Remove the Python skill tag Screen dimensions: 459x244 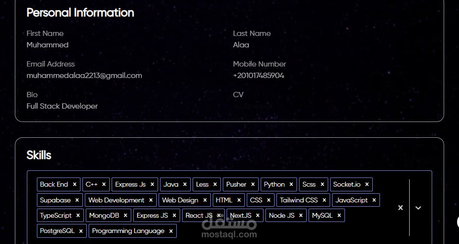pyautogui.click(x=291, y=184)
